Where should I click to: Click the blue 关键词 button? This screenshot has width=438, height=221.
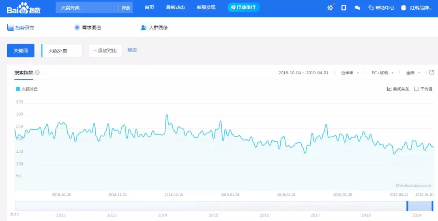click(x=21, y=51)
